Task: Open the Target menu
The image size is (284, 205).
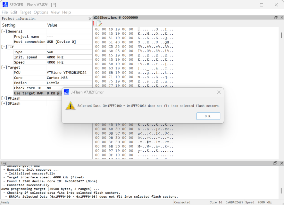Action: [25, 12]
